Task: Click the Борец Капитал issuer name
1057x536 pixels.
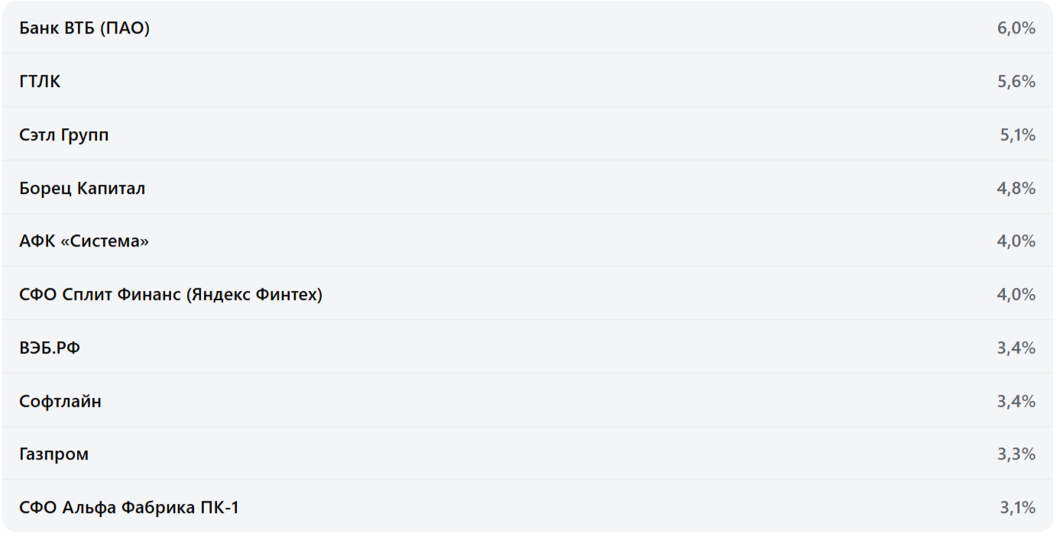Action: (x=82, y=189)
